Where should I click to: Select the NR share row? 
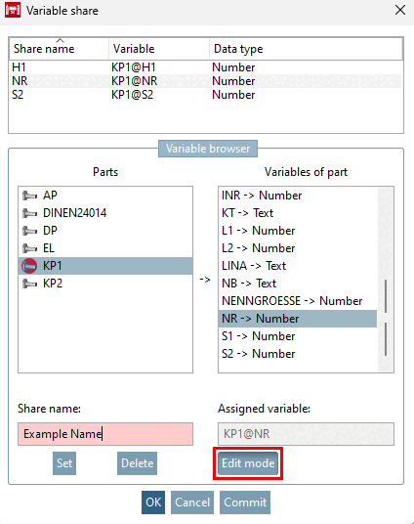click(x=206, y=81)
